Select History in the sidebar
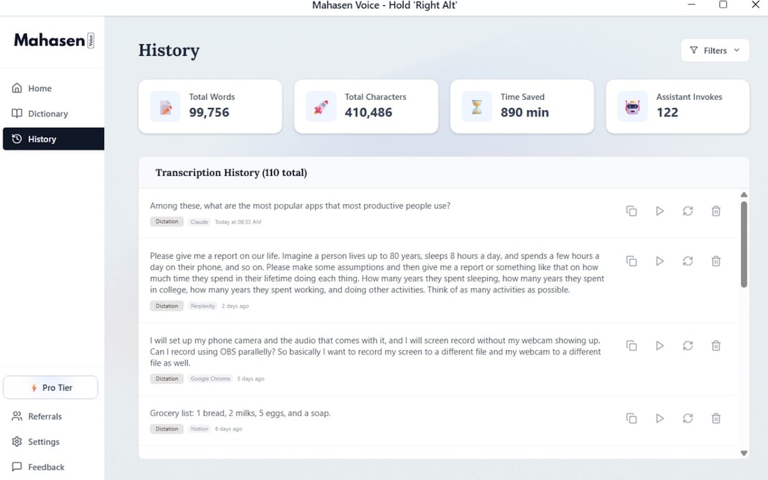The width and height of the screenshot is (768, 480). 42,139
